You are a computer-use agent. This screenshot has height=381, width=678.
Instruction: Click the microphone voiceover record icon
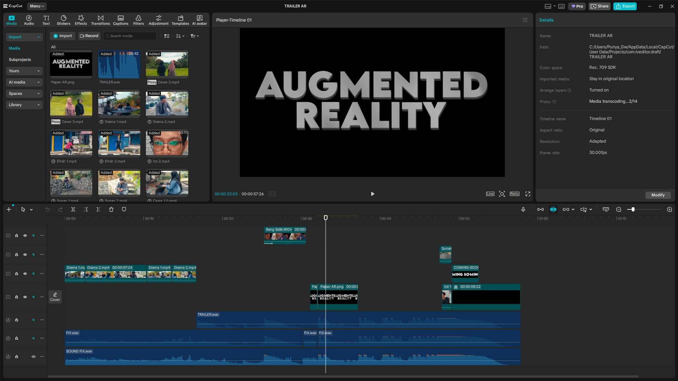click(x=523, y=209)
